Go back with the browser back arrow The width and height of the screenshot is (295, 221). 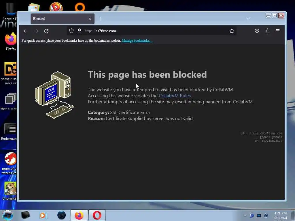pyautogui.click(x=26, y=31)
